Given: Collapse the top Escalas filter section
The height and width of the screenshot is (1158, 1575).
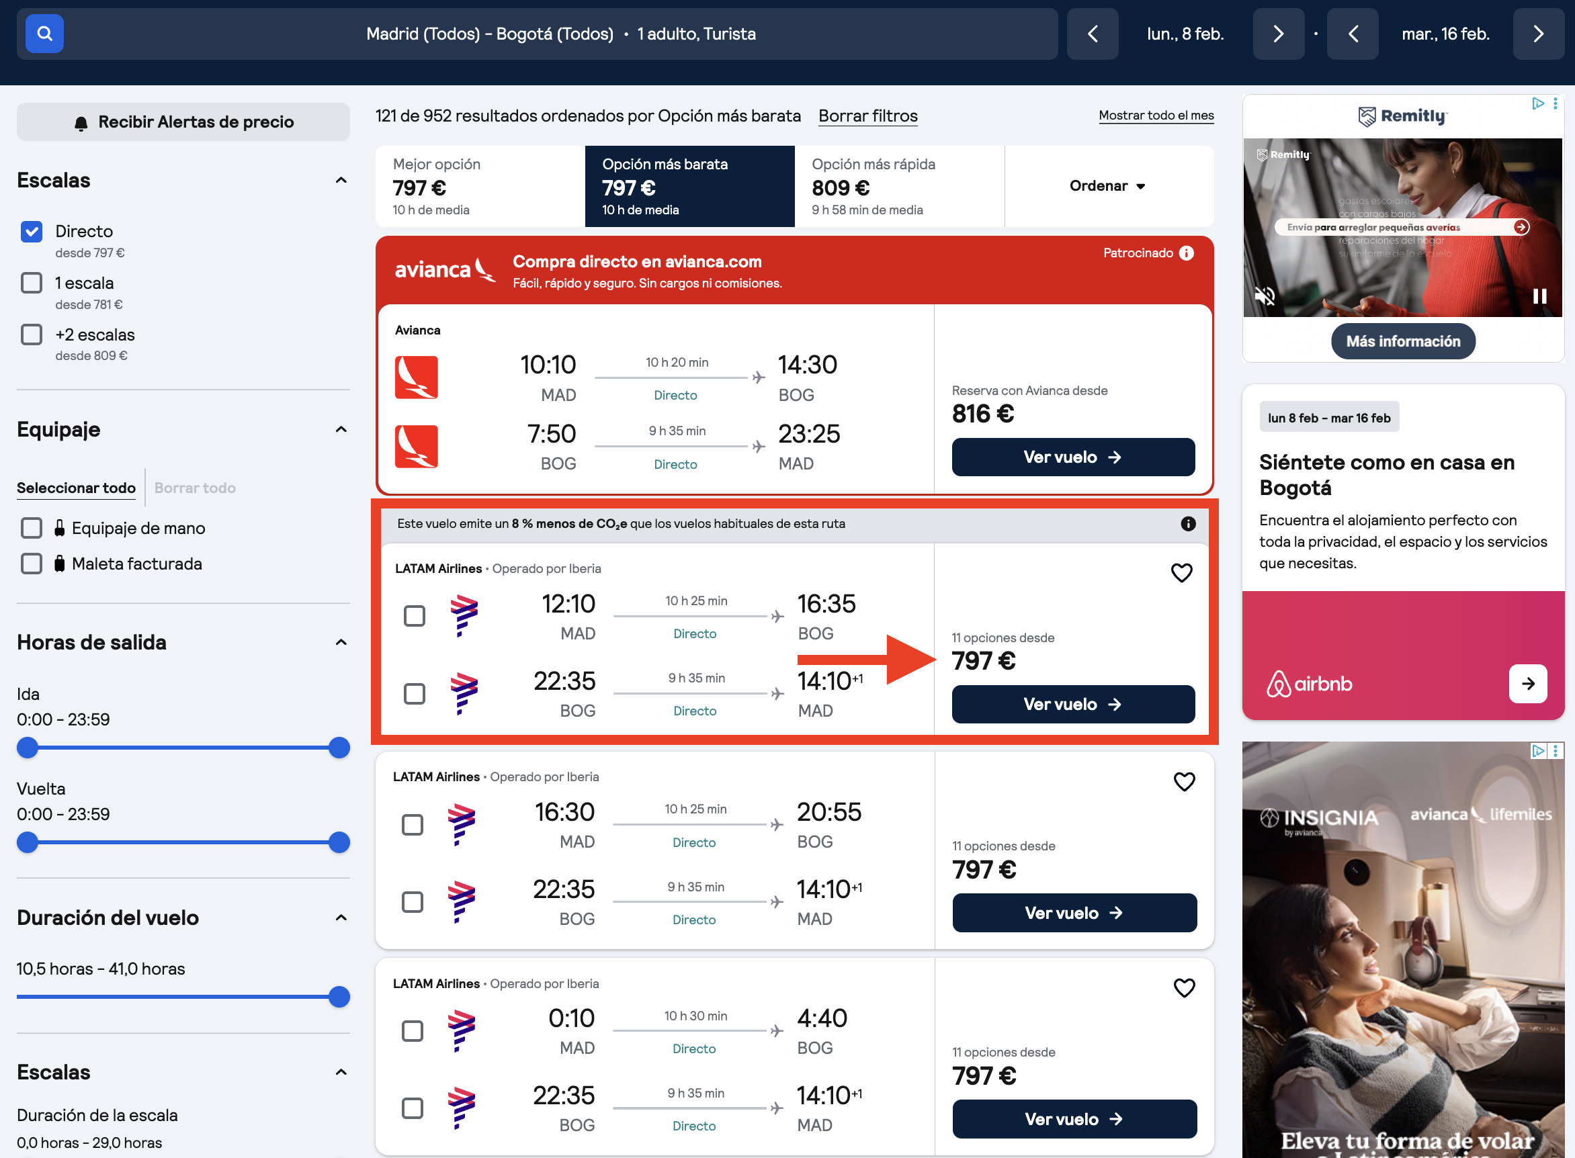Looking at the screenshot, I should point(341,180).
